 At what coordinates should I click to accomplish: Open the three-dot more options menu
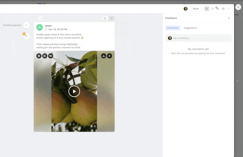point(229,9)
